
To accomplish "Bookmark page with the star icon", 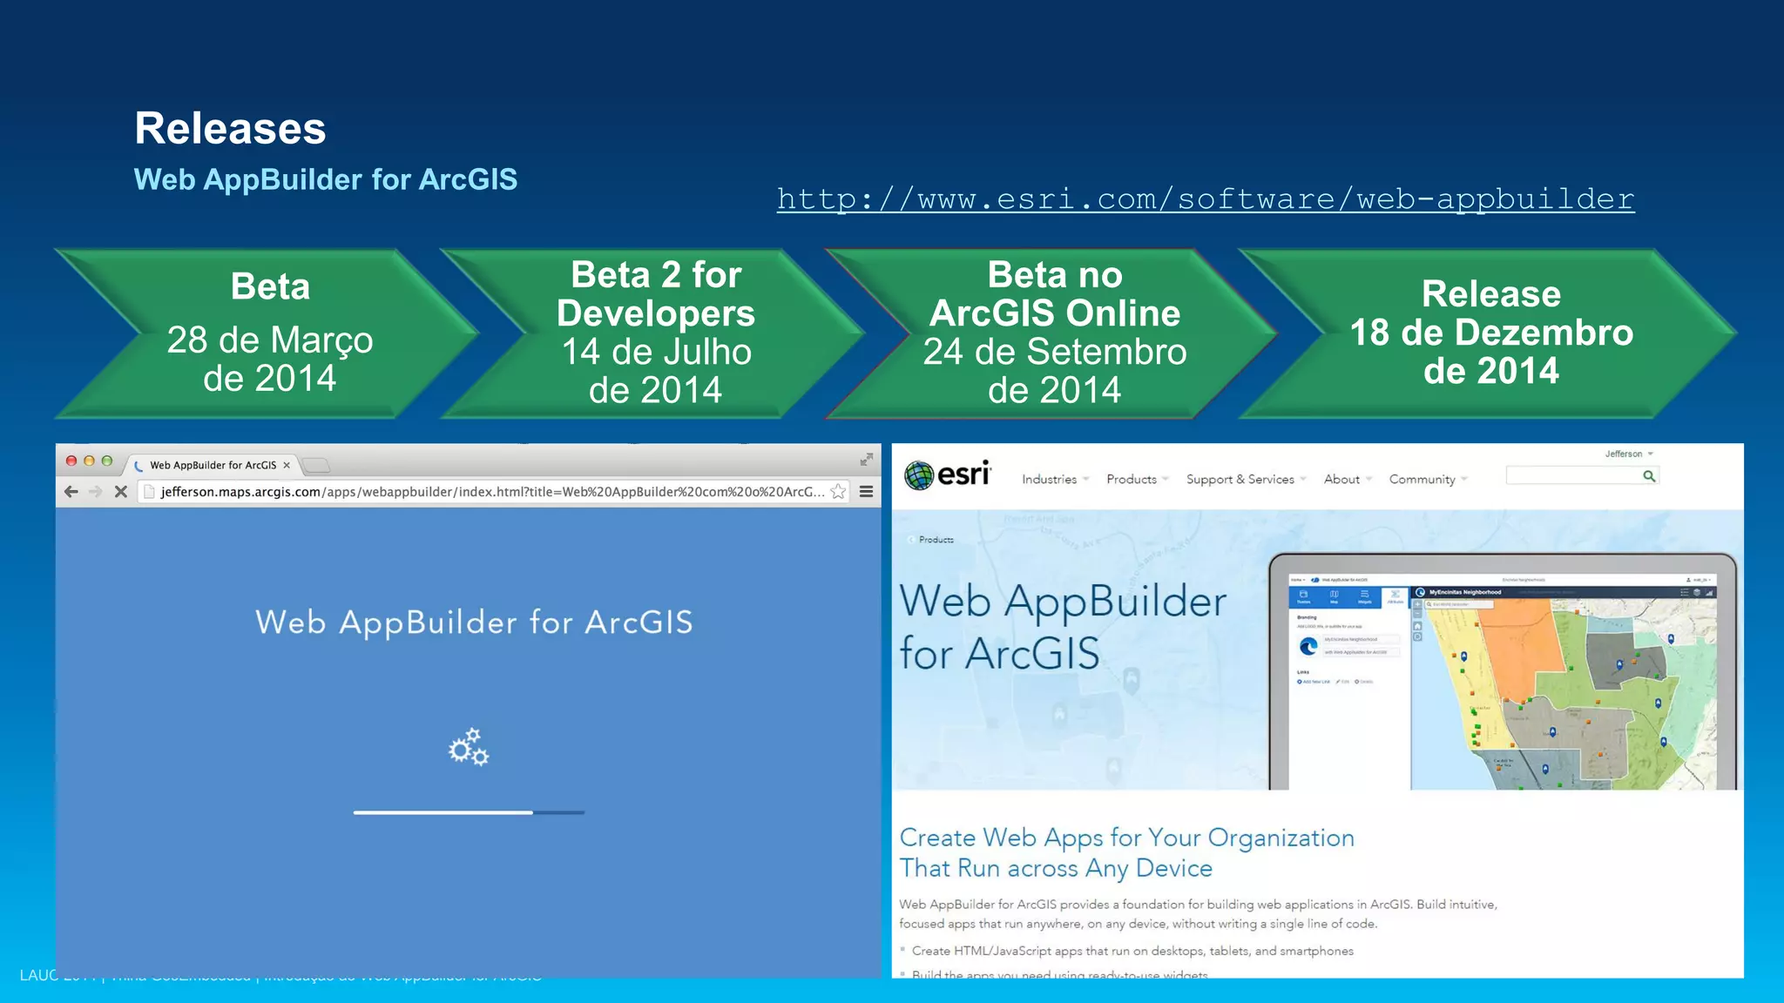I will [x=838, y=492].
